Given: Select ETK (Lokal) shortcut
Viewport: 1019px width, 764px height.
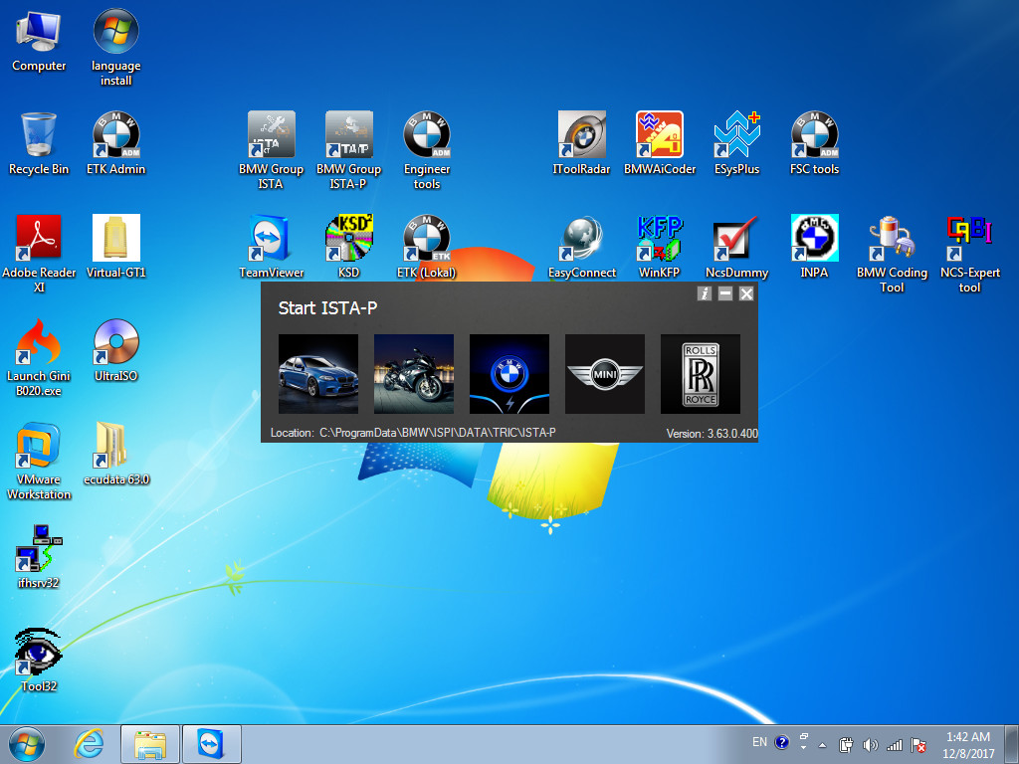Looking at the screenshot, I should tap(426, 247).
